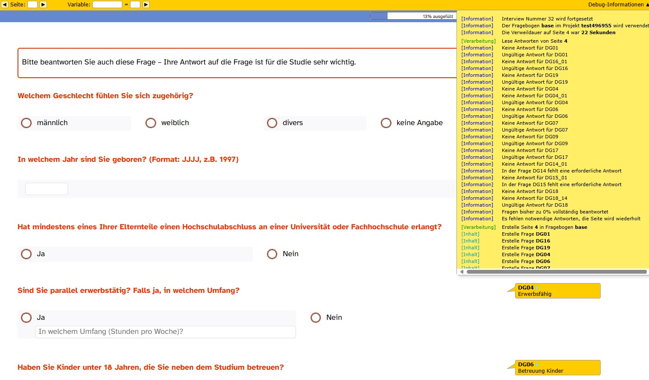
Task: Go to the previous page with the Seite back arrow
Action: [5, 5]
